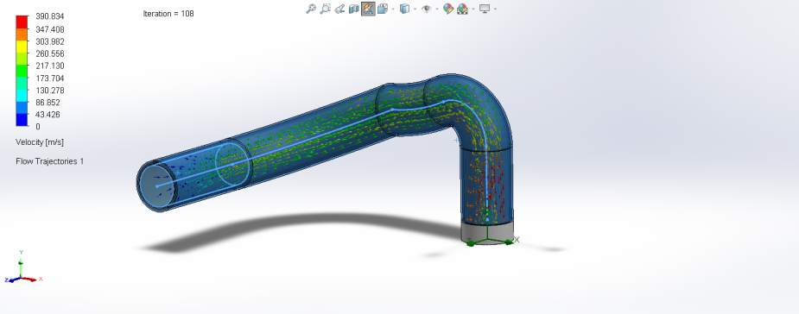The image size is (799, 314).
Task: Click the View Orientation cube icon
Action: pos(383,9)
